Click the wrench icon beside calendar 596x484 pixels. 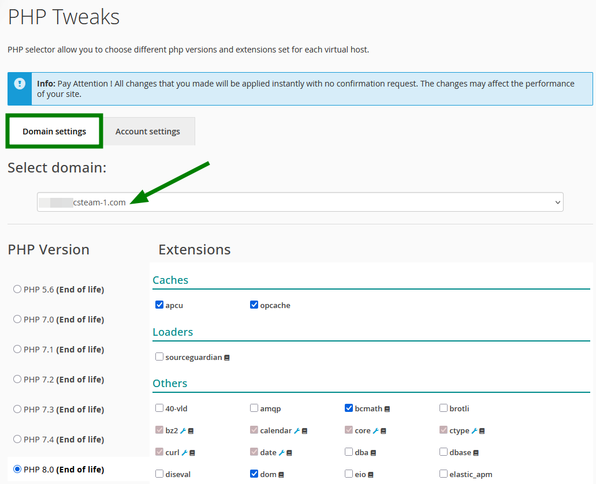[x=297, y=431]
